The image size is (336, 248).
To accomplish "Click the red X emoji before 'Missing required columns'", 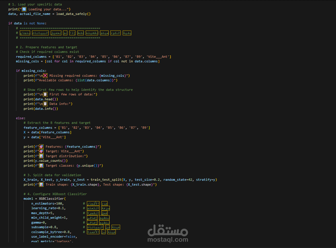I will (x=45, y=76).
